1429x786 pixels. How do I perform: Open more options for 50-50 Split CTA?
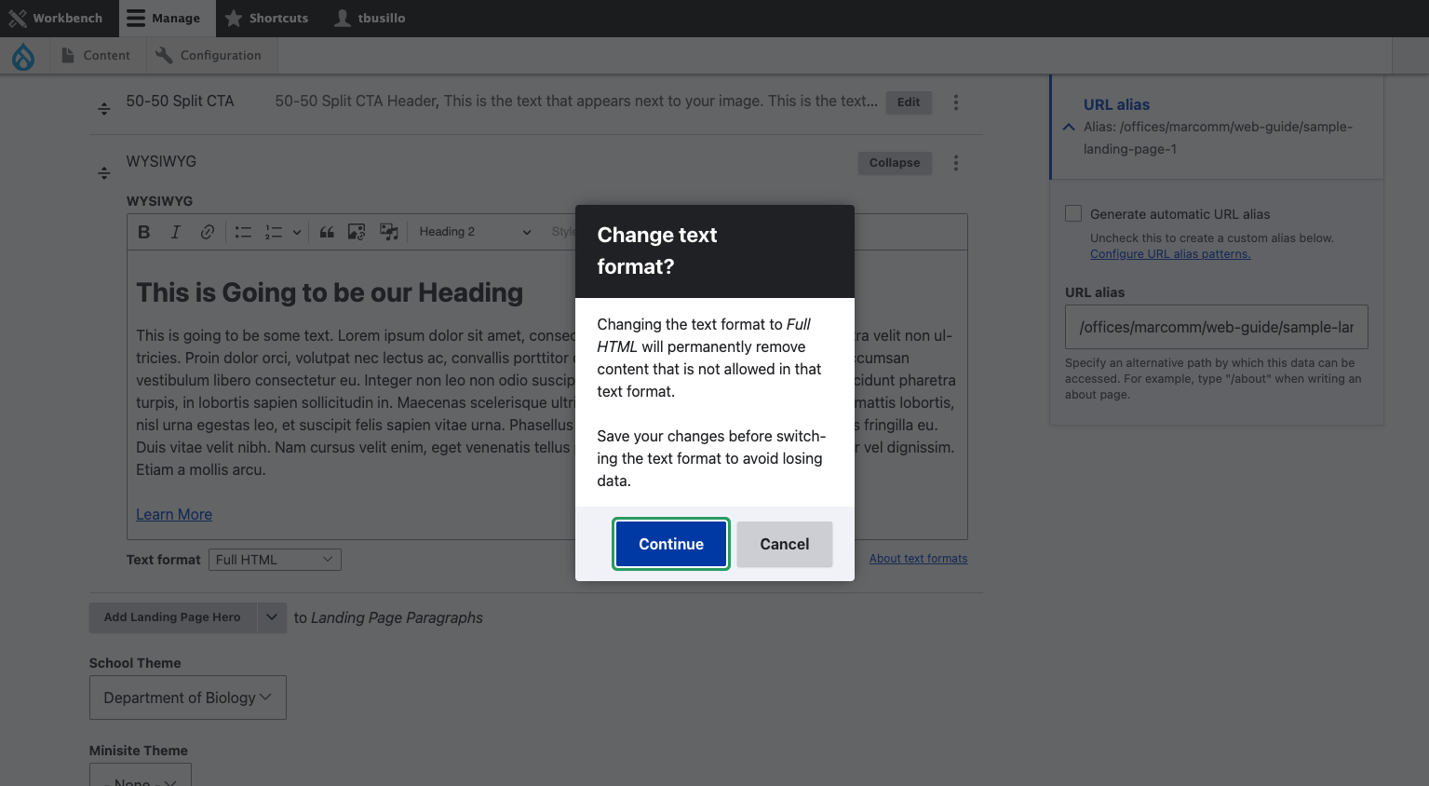[956, 102]
